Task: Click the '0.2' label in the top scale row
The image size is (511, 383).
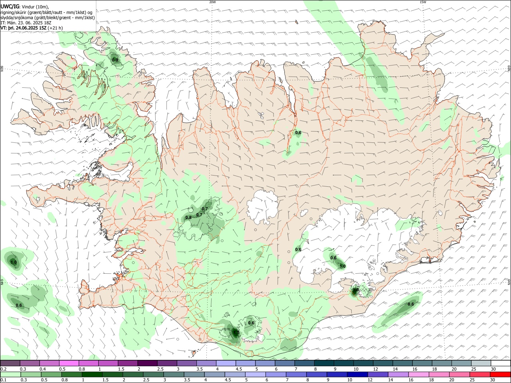Action: [3, 369]
